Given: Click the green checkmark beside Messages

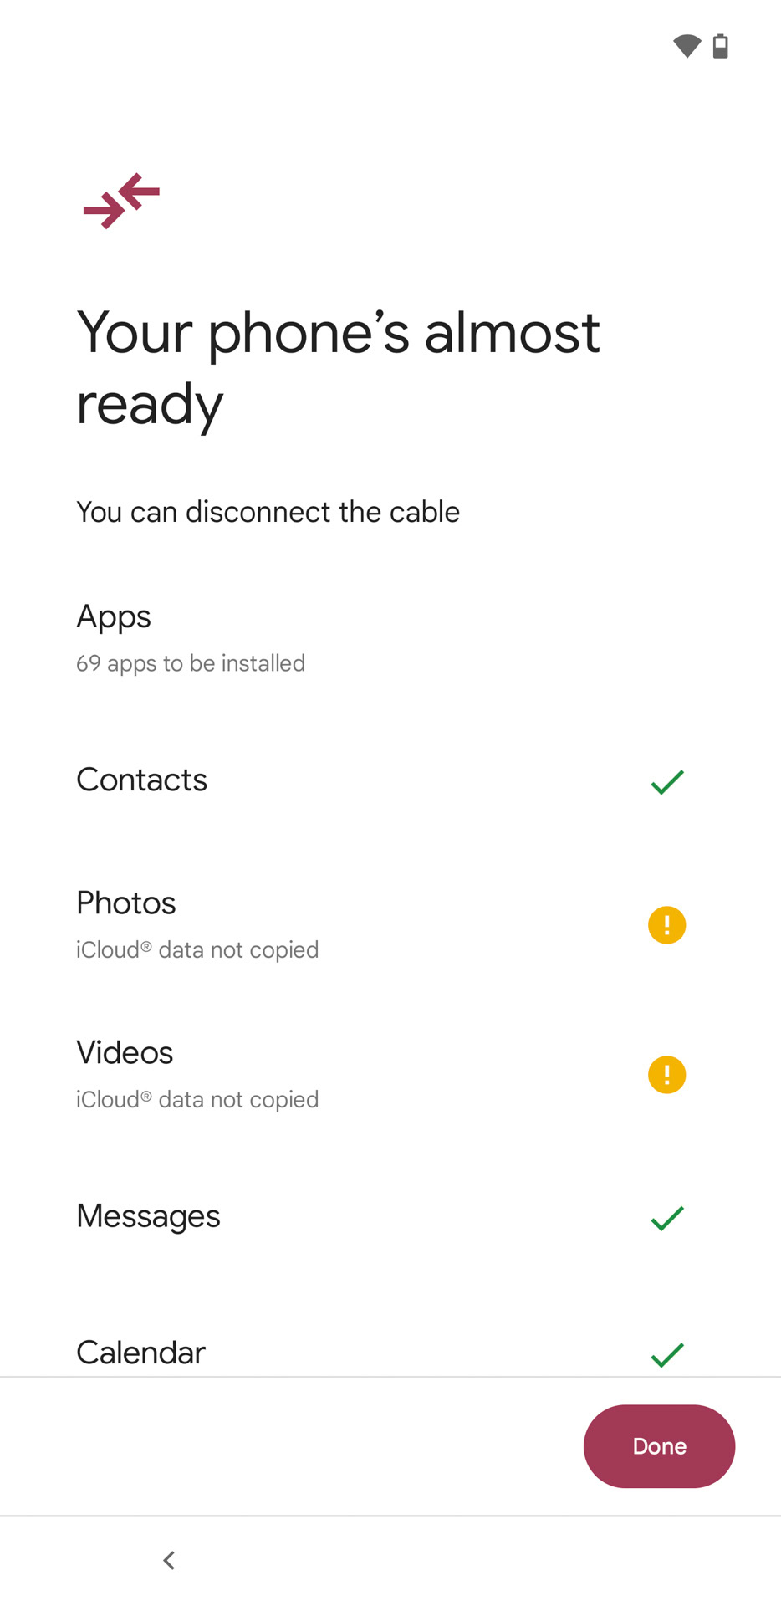Looking at the screenshot, I should pyautogui.click(x=667, y=1218).
